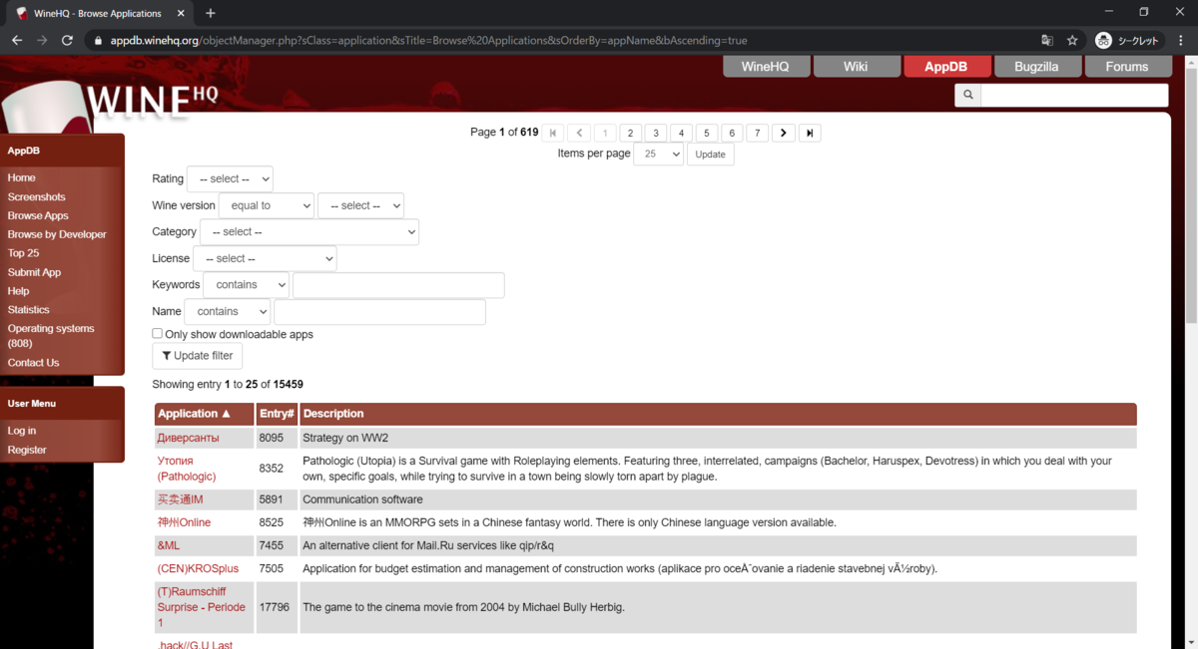Viewport: 1198px width, 649px height.
Task: Go to page 3
Action: (656, 133)
